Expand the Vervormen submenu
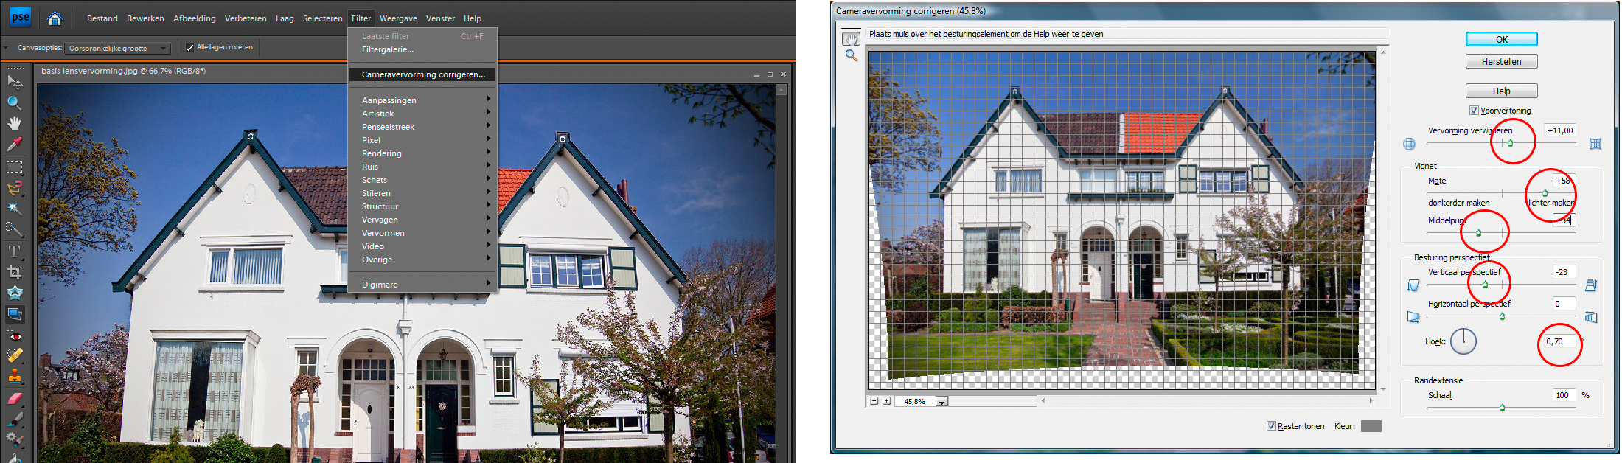The image size is (1622, 463). pyautogui.click(x=422, y=233)
